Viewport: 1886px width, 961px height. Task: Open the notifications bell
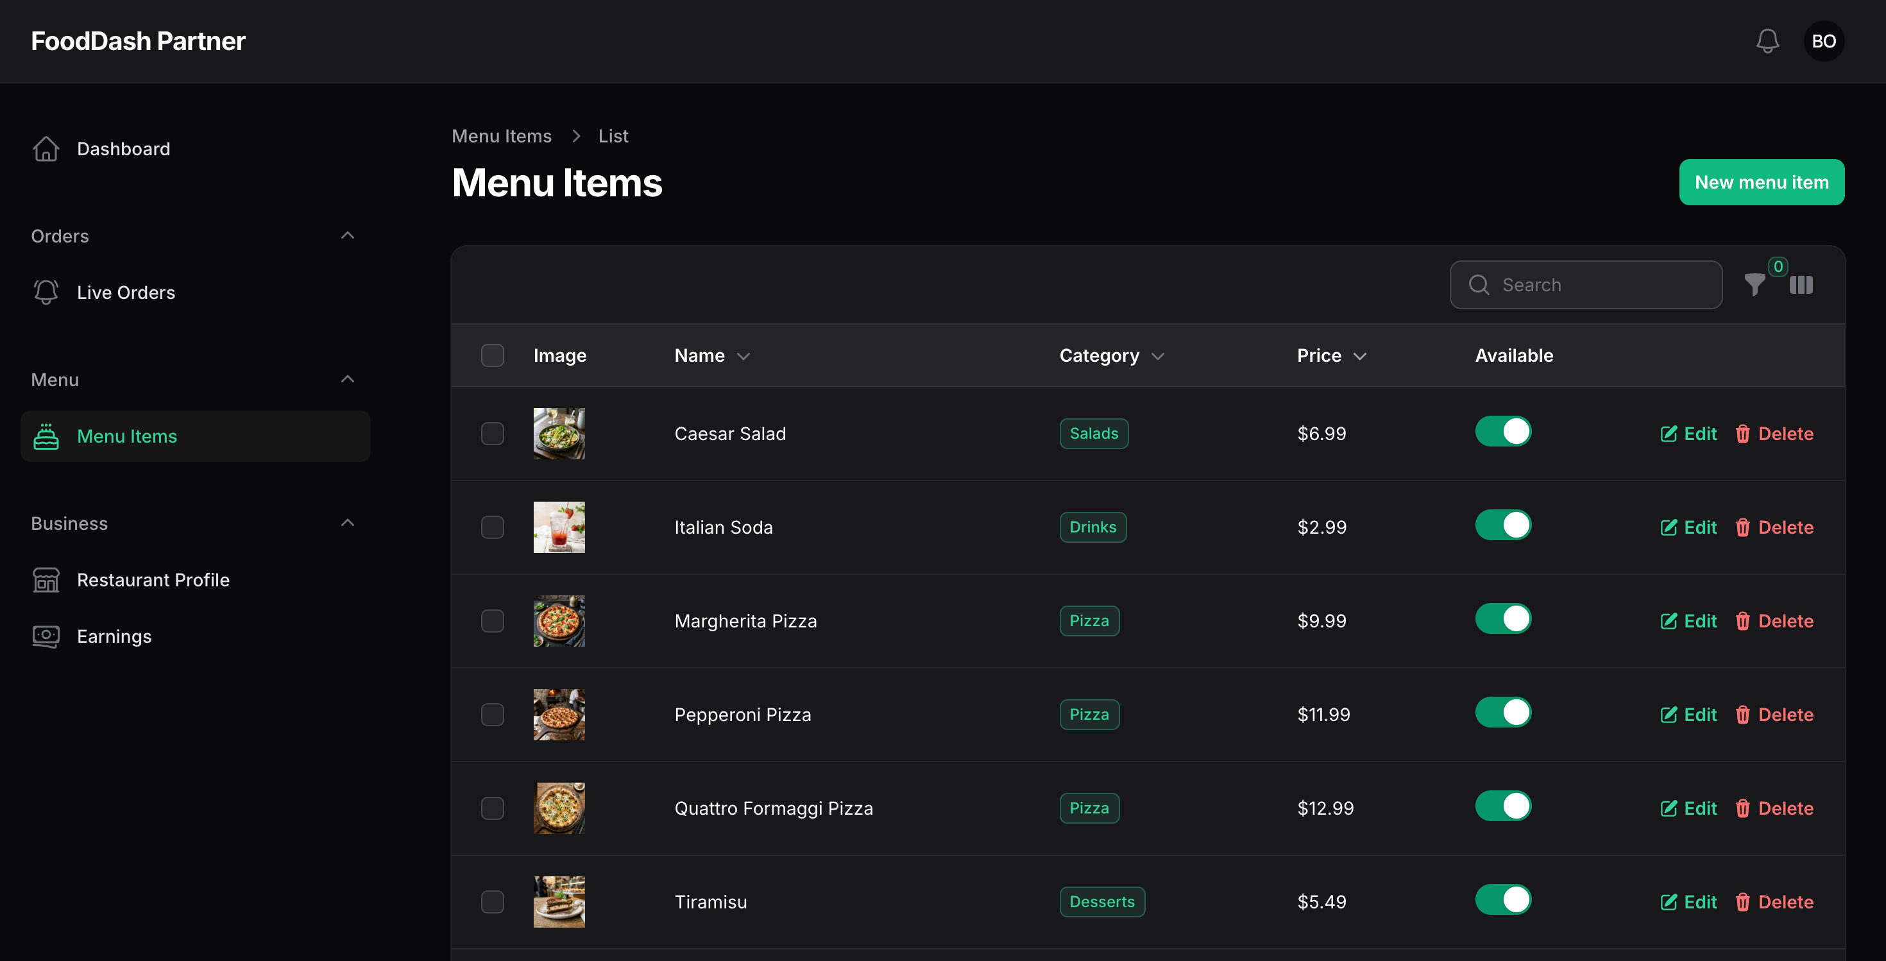tap(1767, 41)
